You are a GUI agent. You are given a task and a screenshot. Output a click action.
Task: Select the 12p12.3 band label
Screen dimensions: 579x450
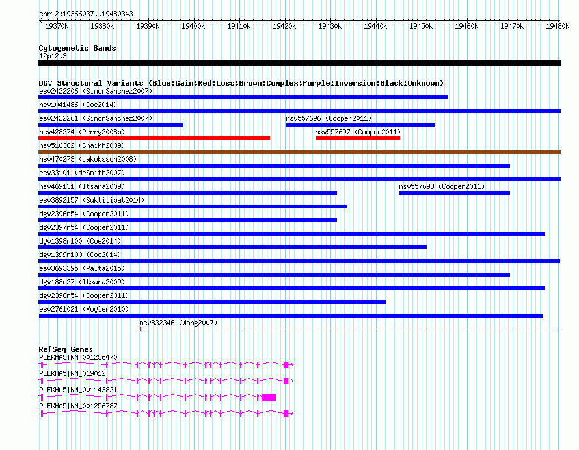[x=53, y=56]
